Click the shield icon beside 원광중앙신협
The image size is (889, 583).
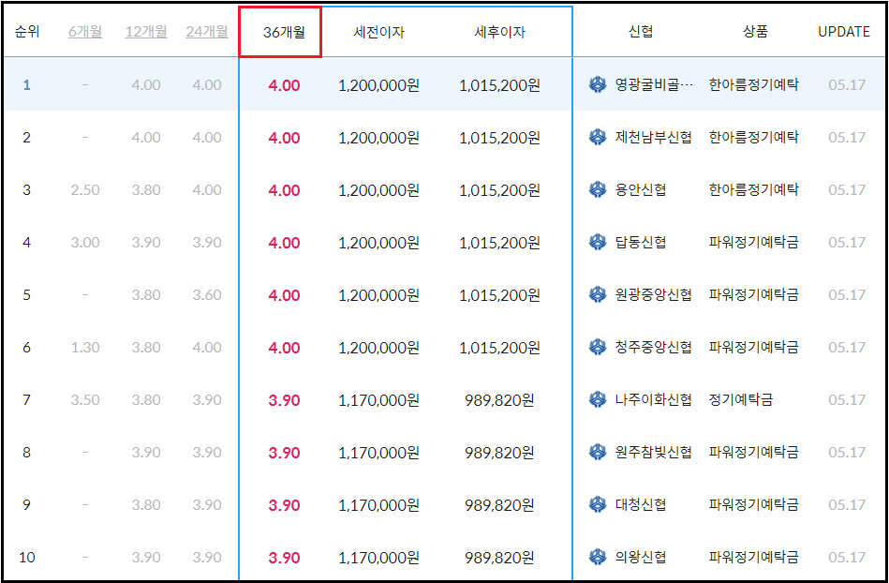click(x=596, y=295)
